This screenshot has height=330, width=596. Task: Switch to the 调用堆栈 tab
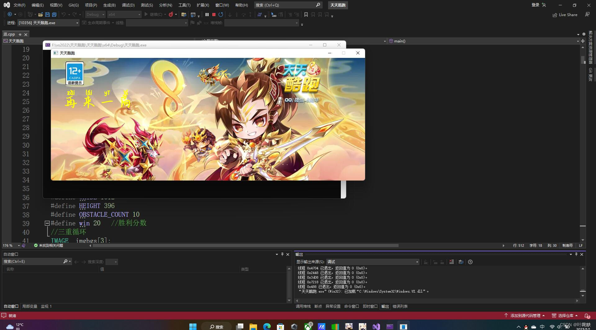[x=303, y=306]
